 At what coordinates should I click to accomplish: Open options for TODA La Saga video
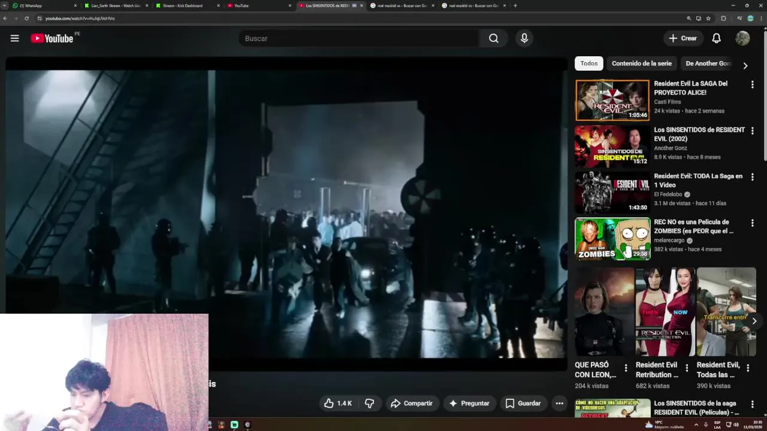tap(752, 177)
